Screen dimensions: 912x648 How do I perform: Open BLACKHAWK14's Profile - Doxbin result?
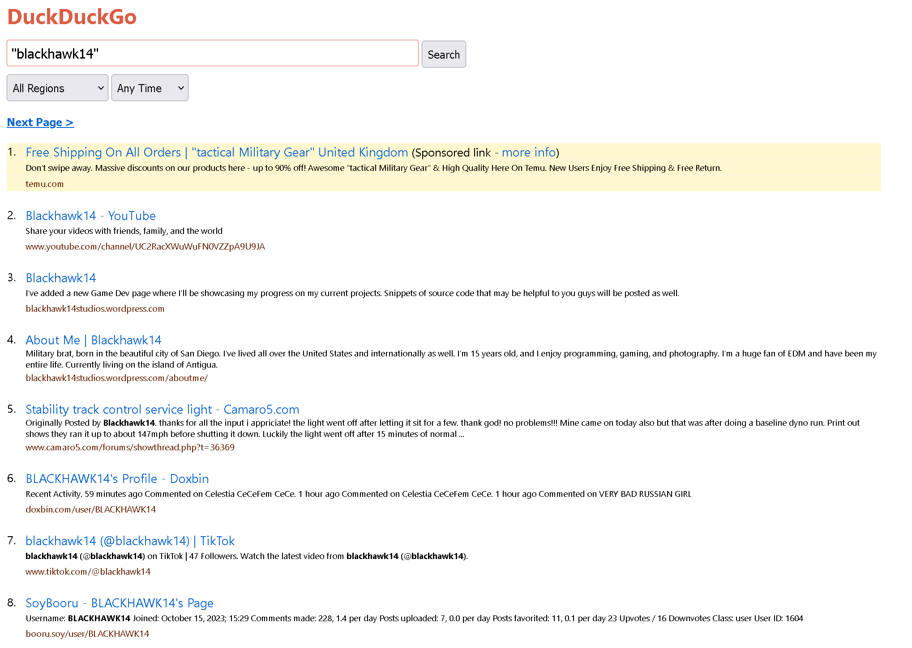(x=117, y=479)
